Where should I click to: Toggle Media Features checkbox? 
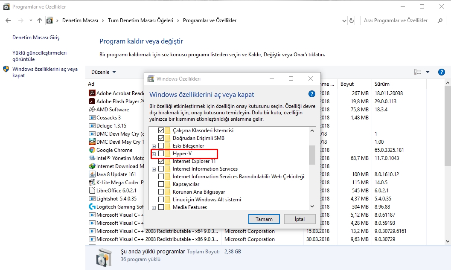pos(161,207)
